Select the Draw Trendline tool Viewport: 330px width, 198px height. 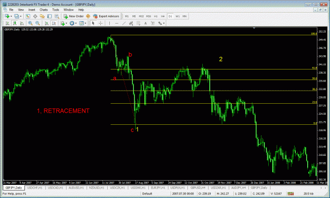124,23
